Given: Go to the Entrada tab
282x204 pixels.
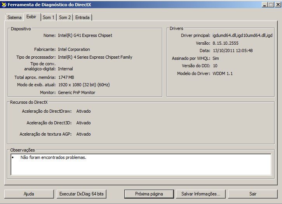Looking at the screenshot, I should pos(82,17).
